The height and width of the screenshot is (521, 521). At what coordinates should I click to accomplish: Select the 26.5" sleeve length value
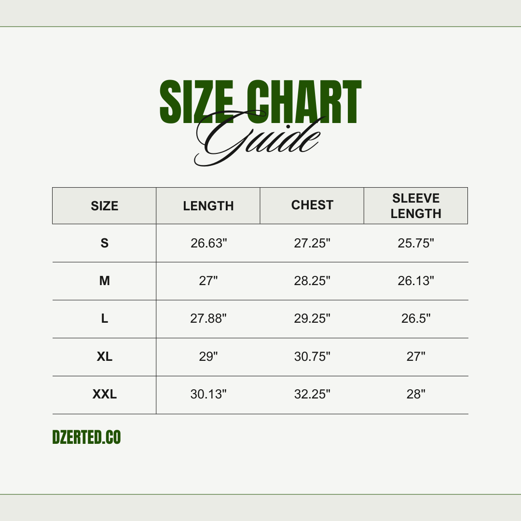[416, 318]
